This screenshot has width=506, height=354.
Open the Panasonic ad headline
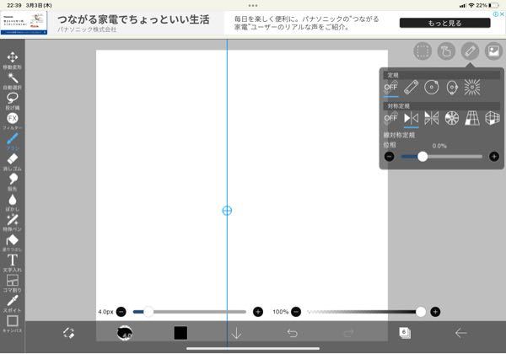133,19
